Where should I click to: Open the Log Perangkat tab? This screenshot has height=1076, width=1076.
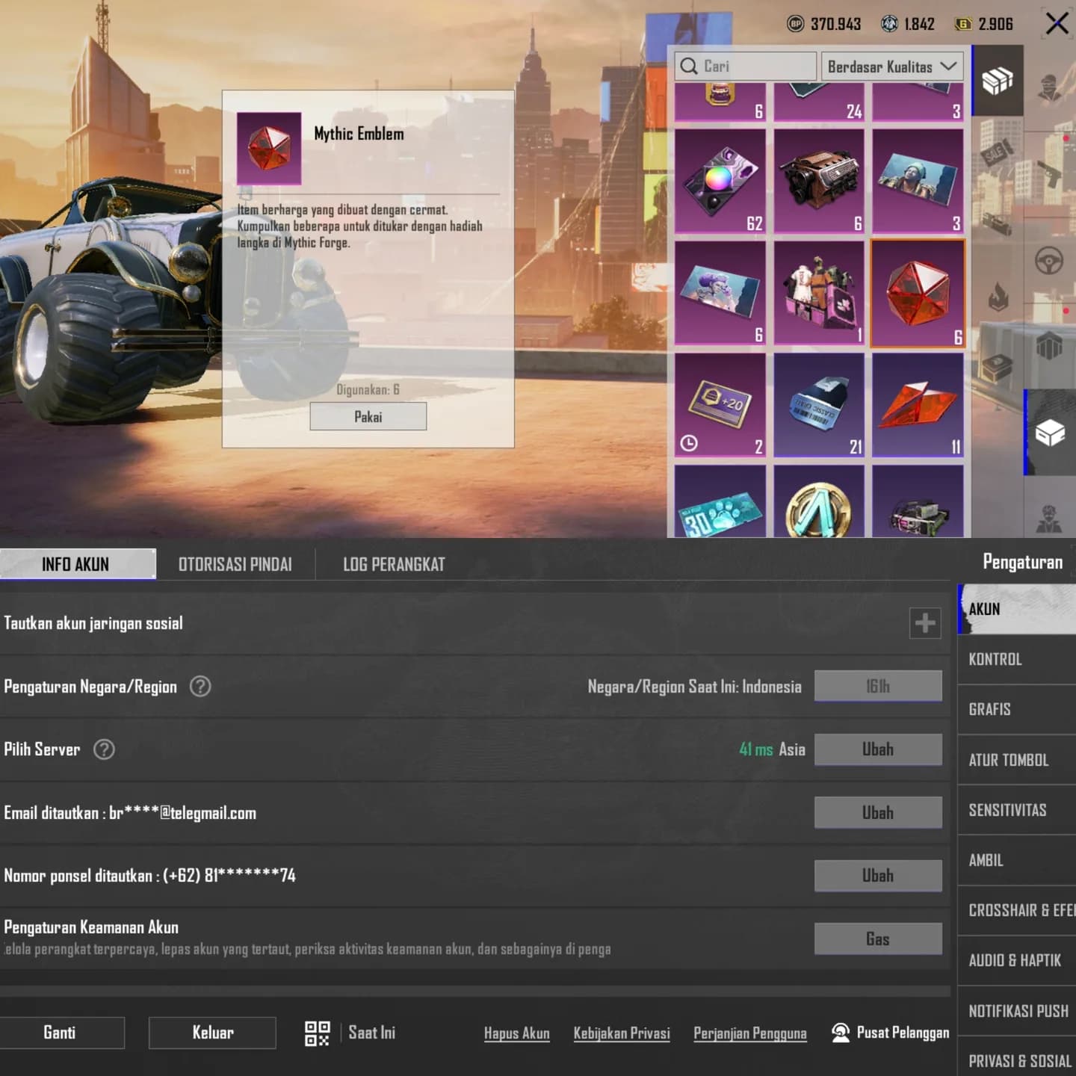click(x=394, y=564)
